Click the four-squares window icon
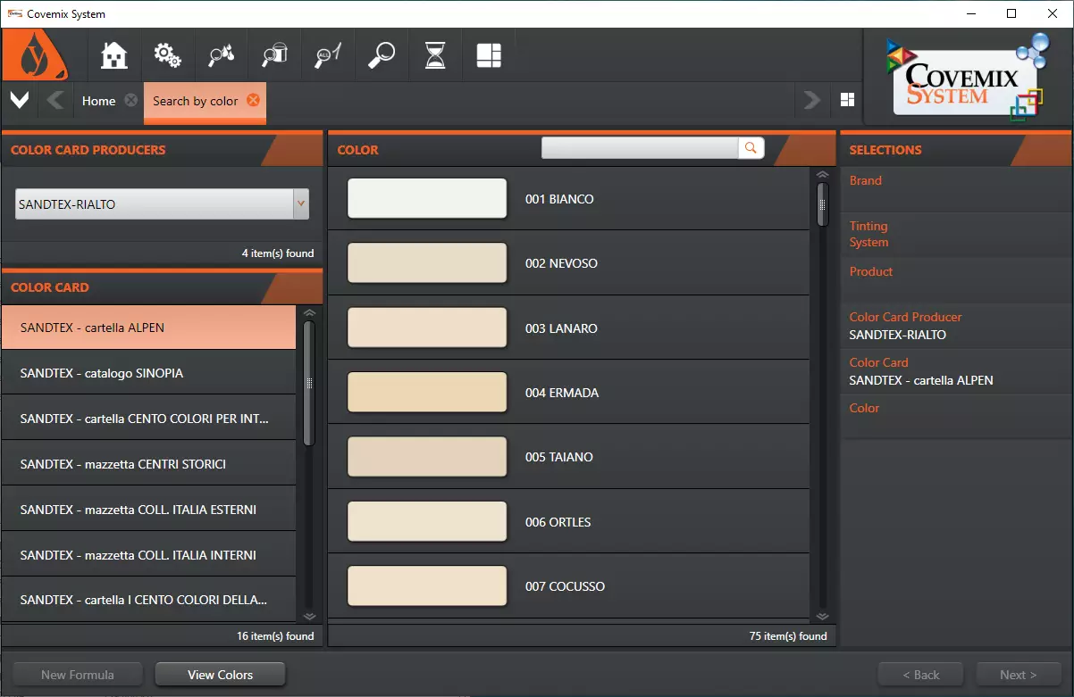 tap(847, 100)
